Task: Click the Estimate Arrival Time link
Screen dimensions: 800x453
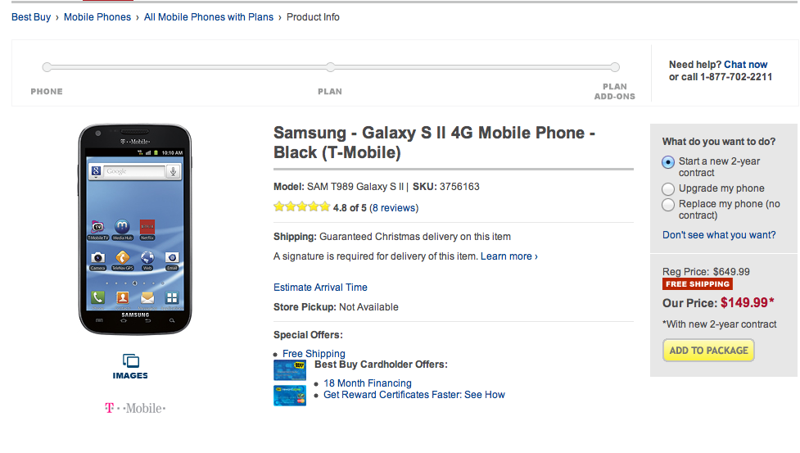Action: (320, 288)
